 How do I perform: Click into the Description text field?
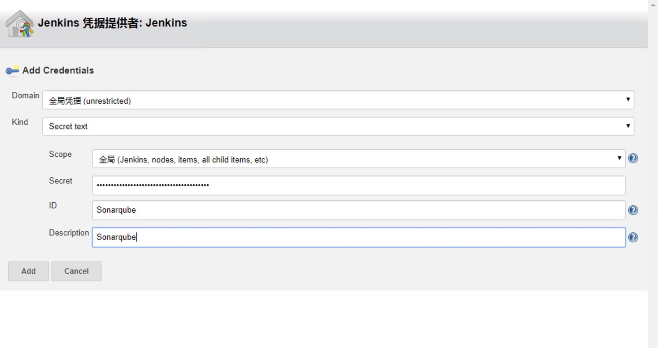click(358, 237)
